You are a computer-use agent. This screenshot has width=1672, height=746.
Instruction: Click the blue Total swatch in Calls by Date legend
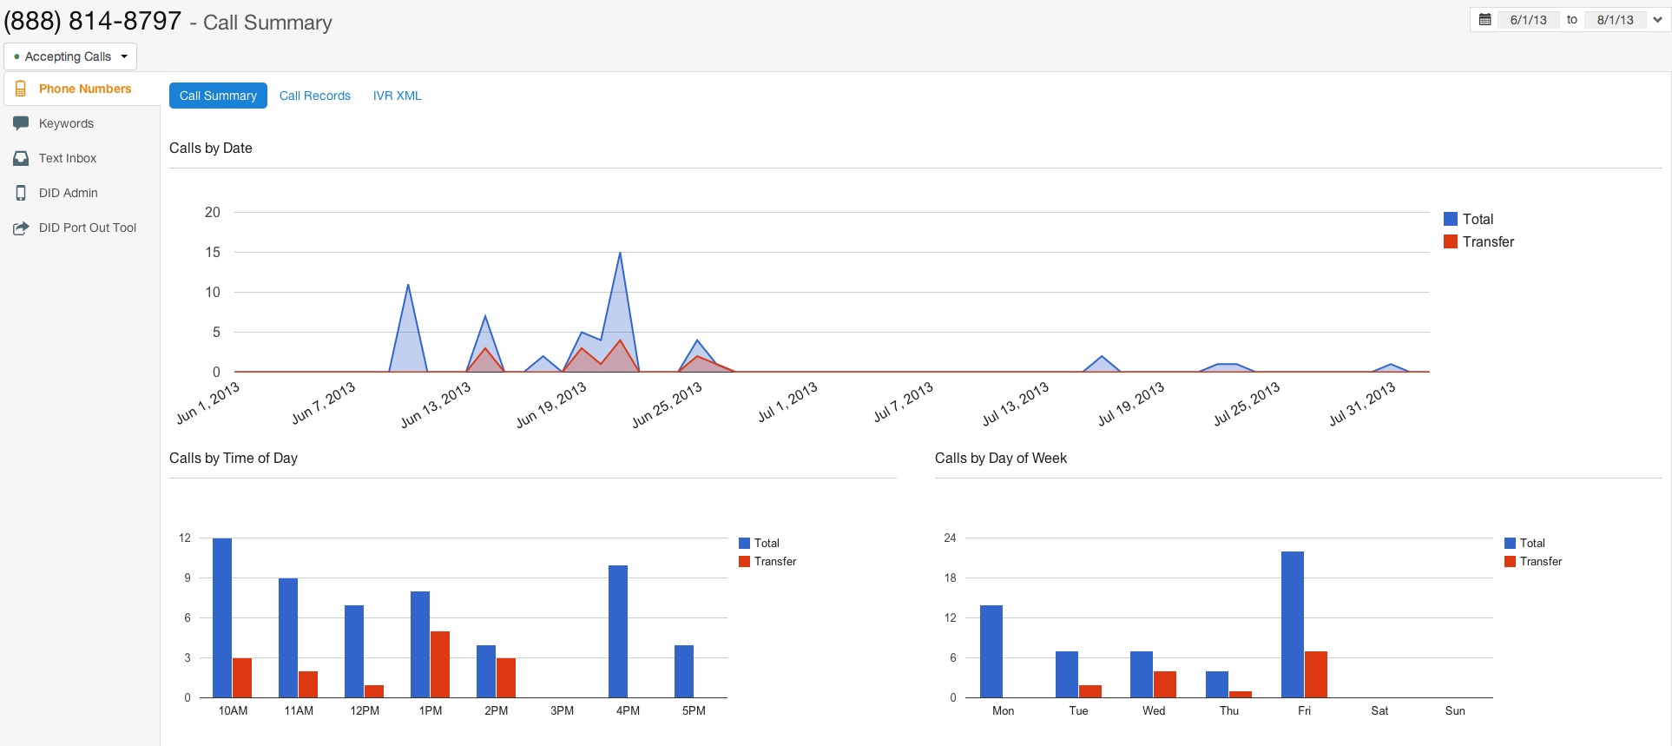point(1451,219)
